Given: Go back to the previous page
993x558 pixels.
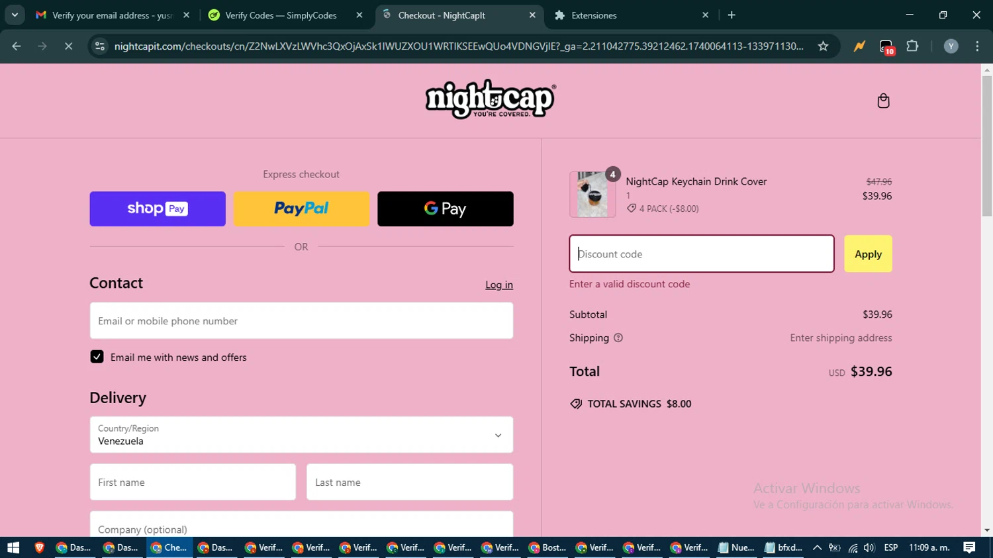Looking at the screenshot, I should click(17, 46).
